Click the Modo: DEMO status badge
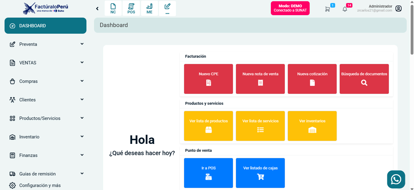414x190 pixels. [290, 8]
